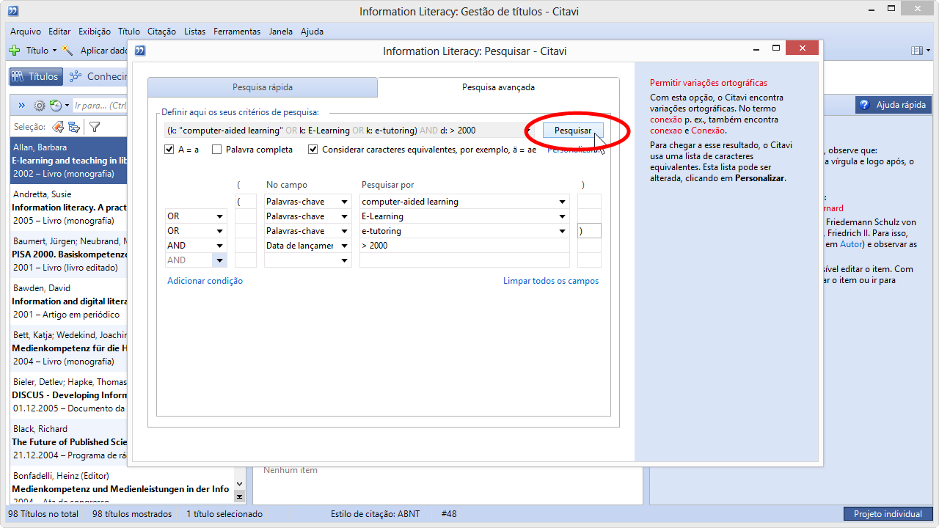
Task: Open AND operator dropdown on '> 2000' row
Action: [x=219, y=246]
